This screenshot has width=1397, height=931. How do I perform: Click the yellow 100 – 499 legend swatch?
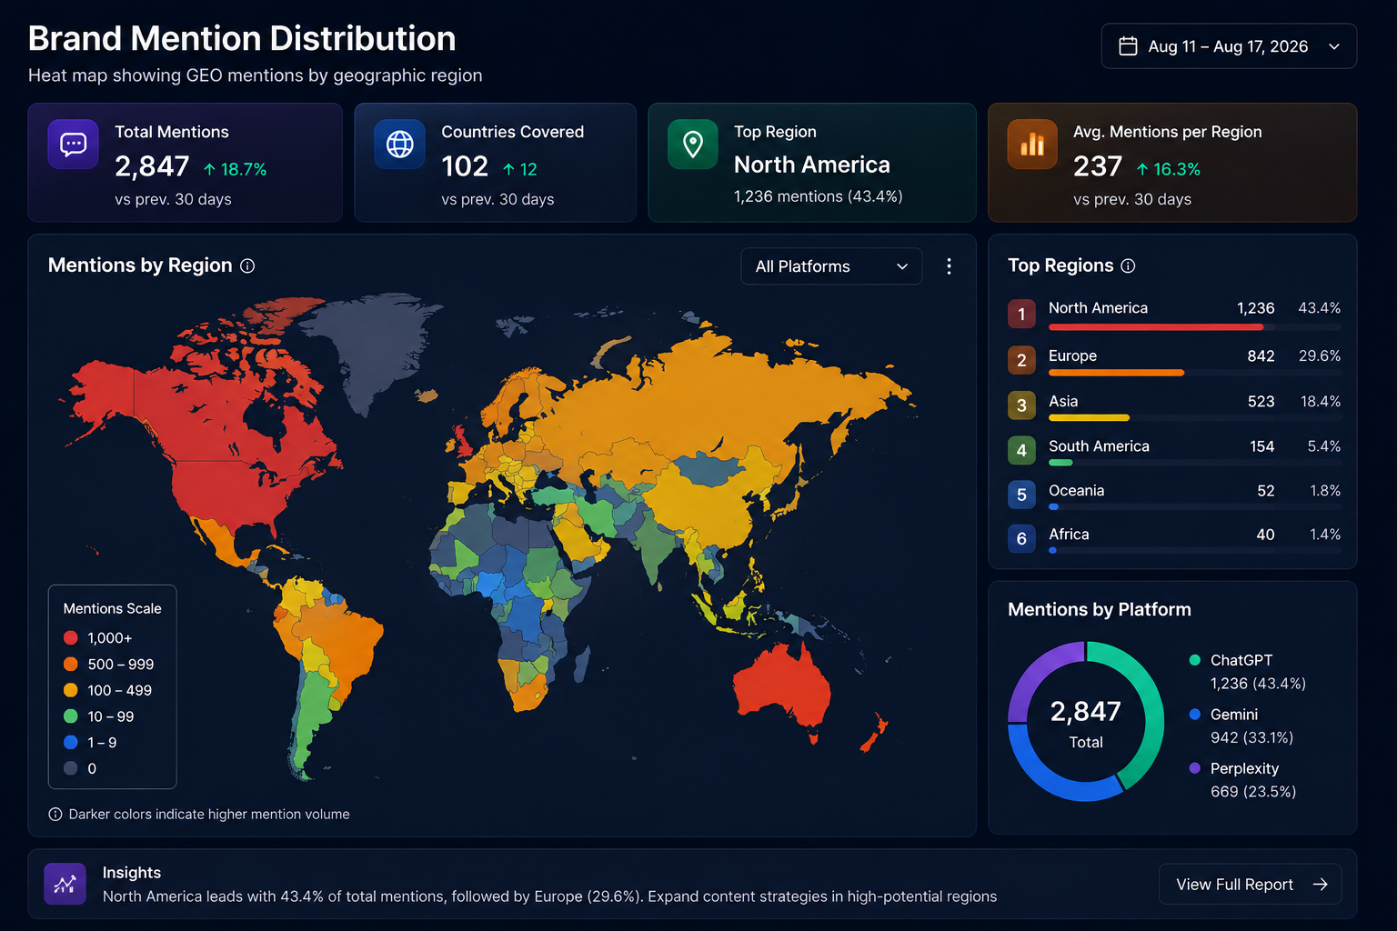click(71, 690)
